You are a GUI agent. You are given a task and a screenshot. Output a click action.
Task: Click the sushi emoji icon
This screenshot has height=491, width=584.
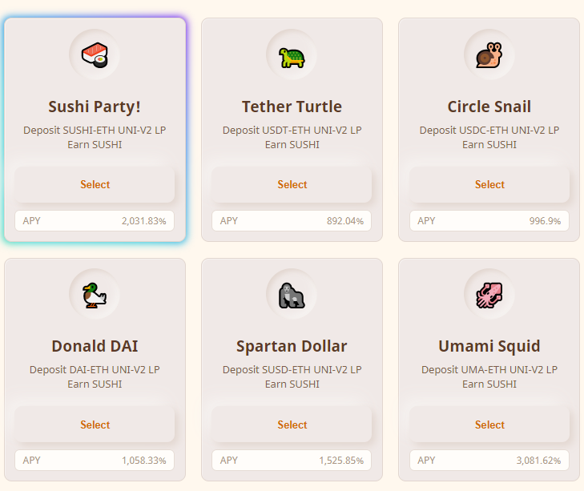95,55
